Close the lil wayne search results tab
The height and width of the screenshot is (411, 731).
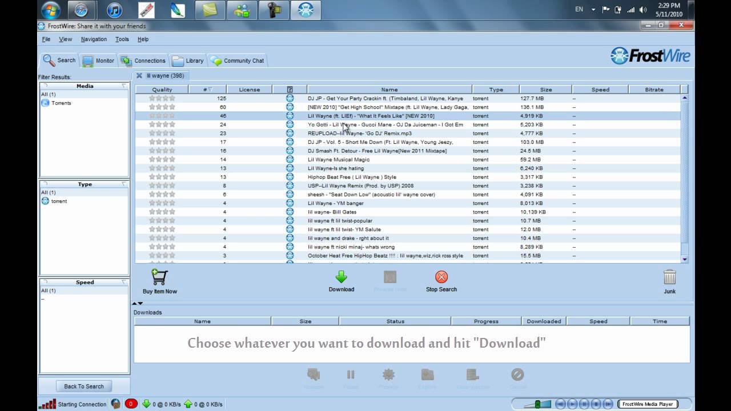(x=139, y=75)
